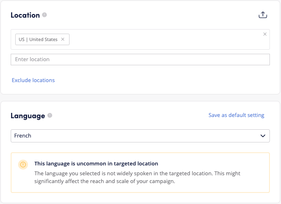
Task: Select the US | United States tag label
Action: (38, 39)
